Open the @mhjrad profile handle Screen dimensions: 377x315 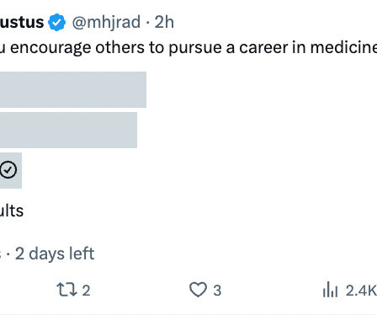[106, 22]
